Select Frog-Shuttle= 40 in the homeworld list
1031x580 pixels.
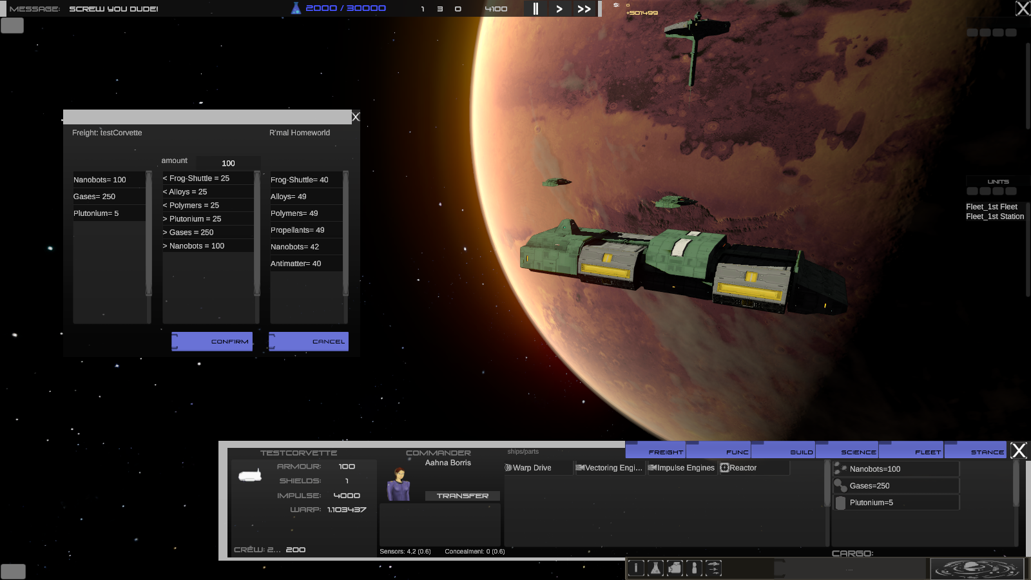(x=306, y=180)
